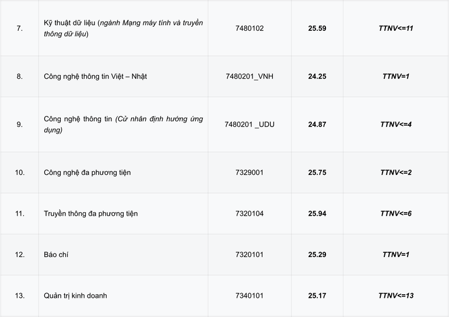Click the "Công nghệ đa phương tiện" major
The width and height of the screenshot is (449, 317).
click(x=87, y=172)
